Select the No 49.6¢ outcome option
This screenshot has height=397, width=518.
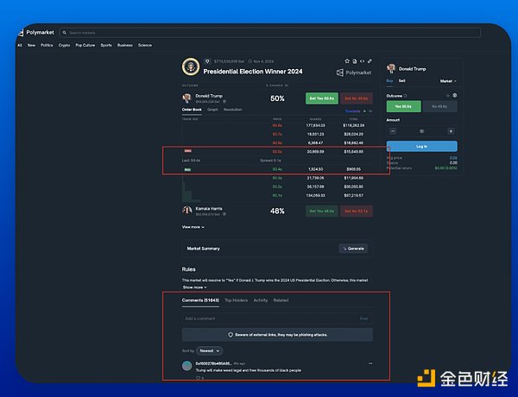click(x=440, y=106)
